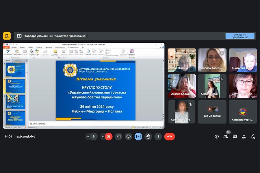Select Лариса Колесн... participant tile
This screenshot has height=173, width=260.
(x=212, y=60)
